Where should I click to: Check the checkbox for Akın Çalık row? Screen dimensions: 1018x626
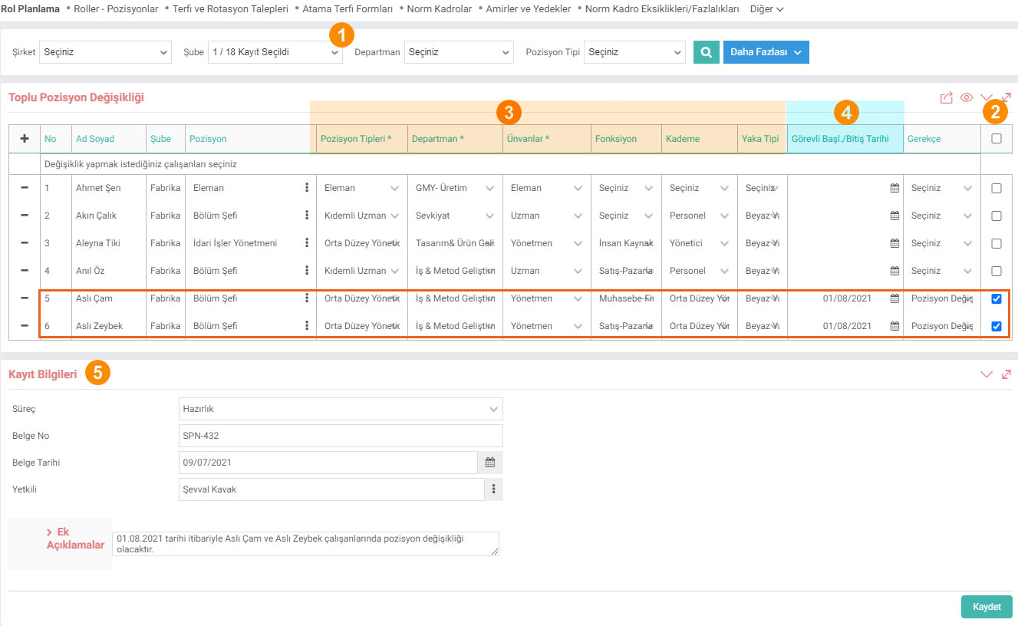pos(997,216)
